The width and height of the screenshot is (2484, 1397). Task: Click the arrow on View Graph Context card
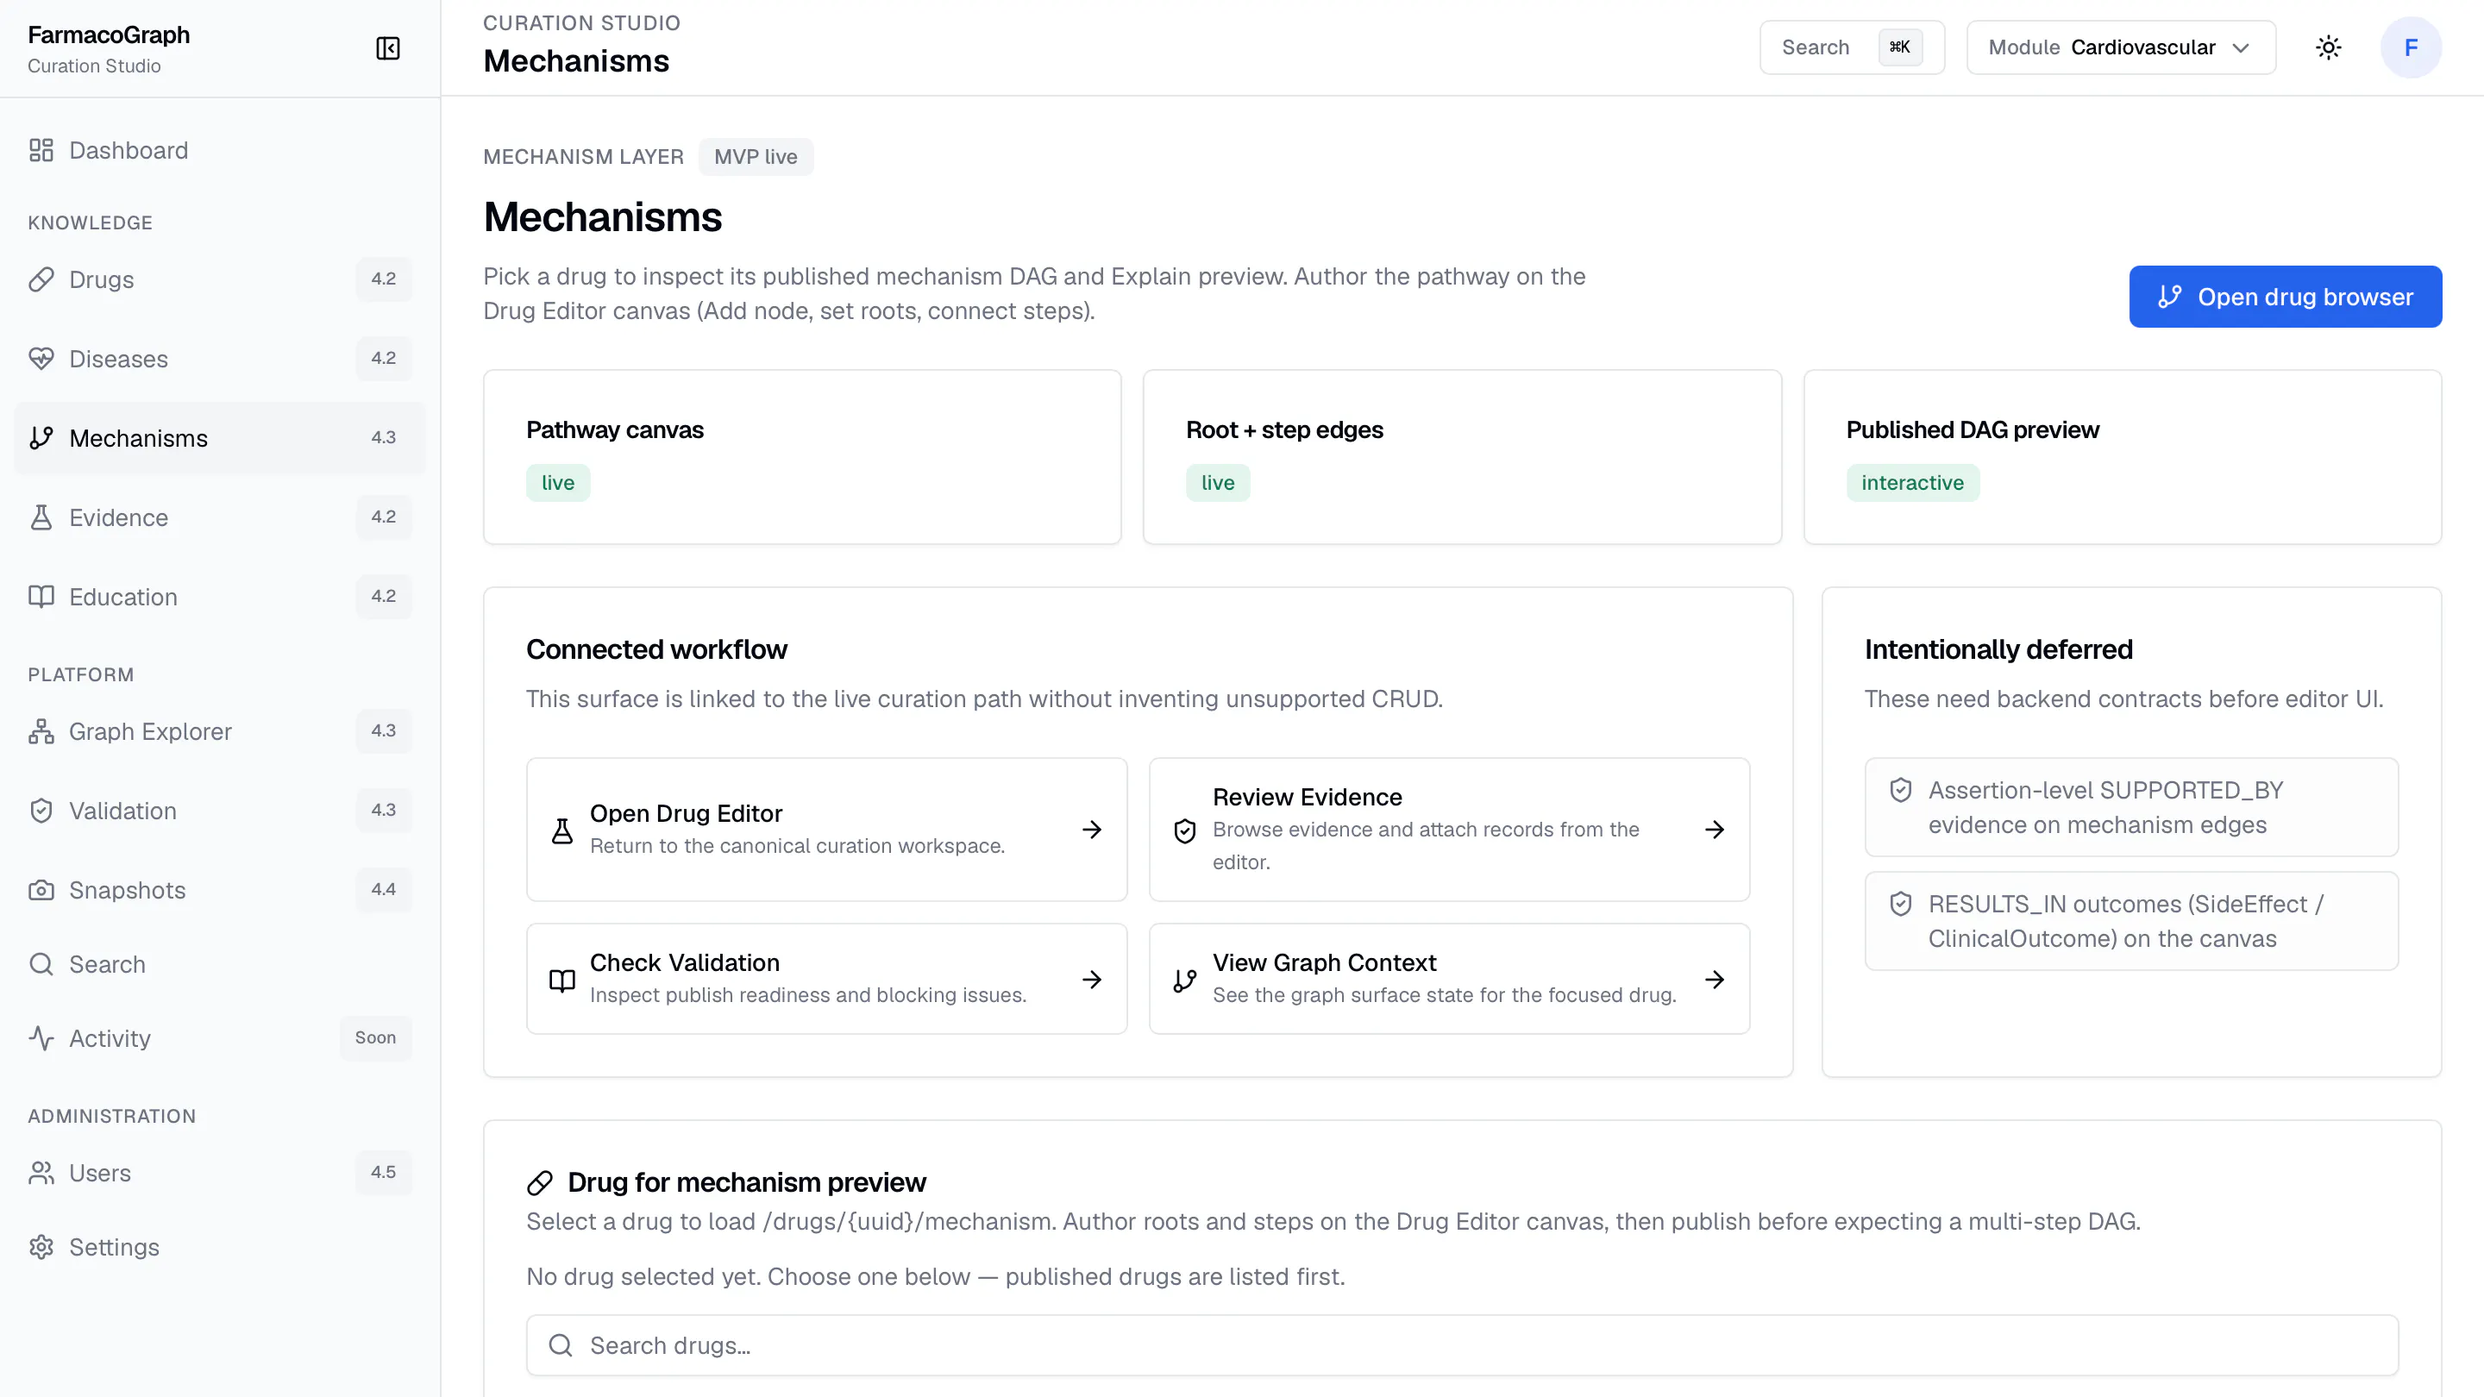click(1715, 980)
